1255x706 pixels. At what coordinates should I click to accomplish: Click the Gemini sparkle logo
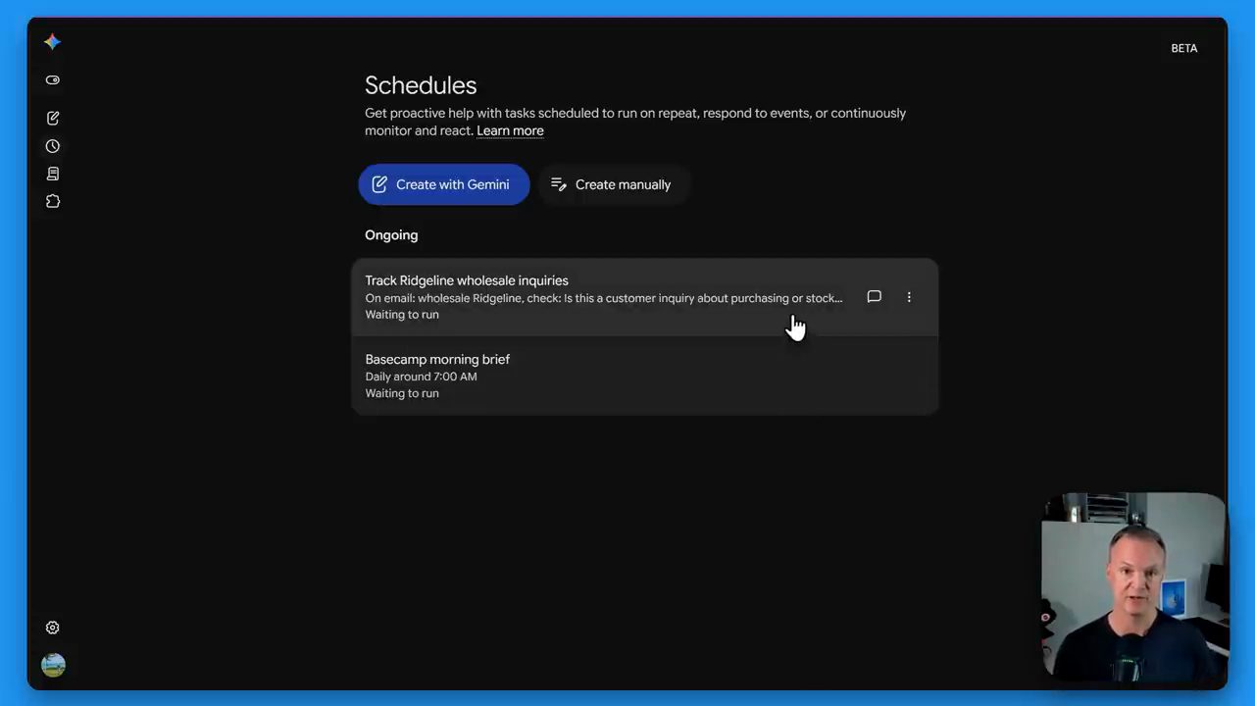[53, 41]
